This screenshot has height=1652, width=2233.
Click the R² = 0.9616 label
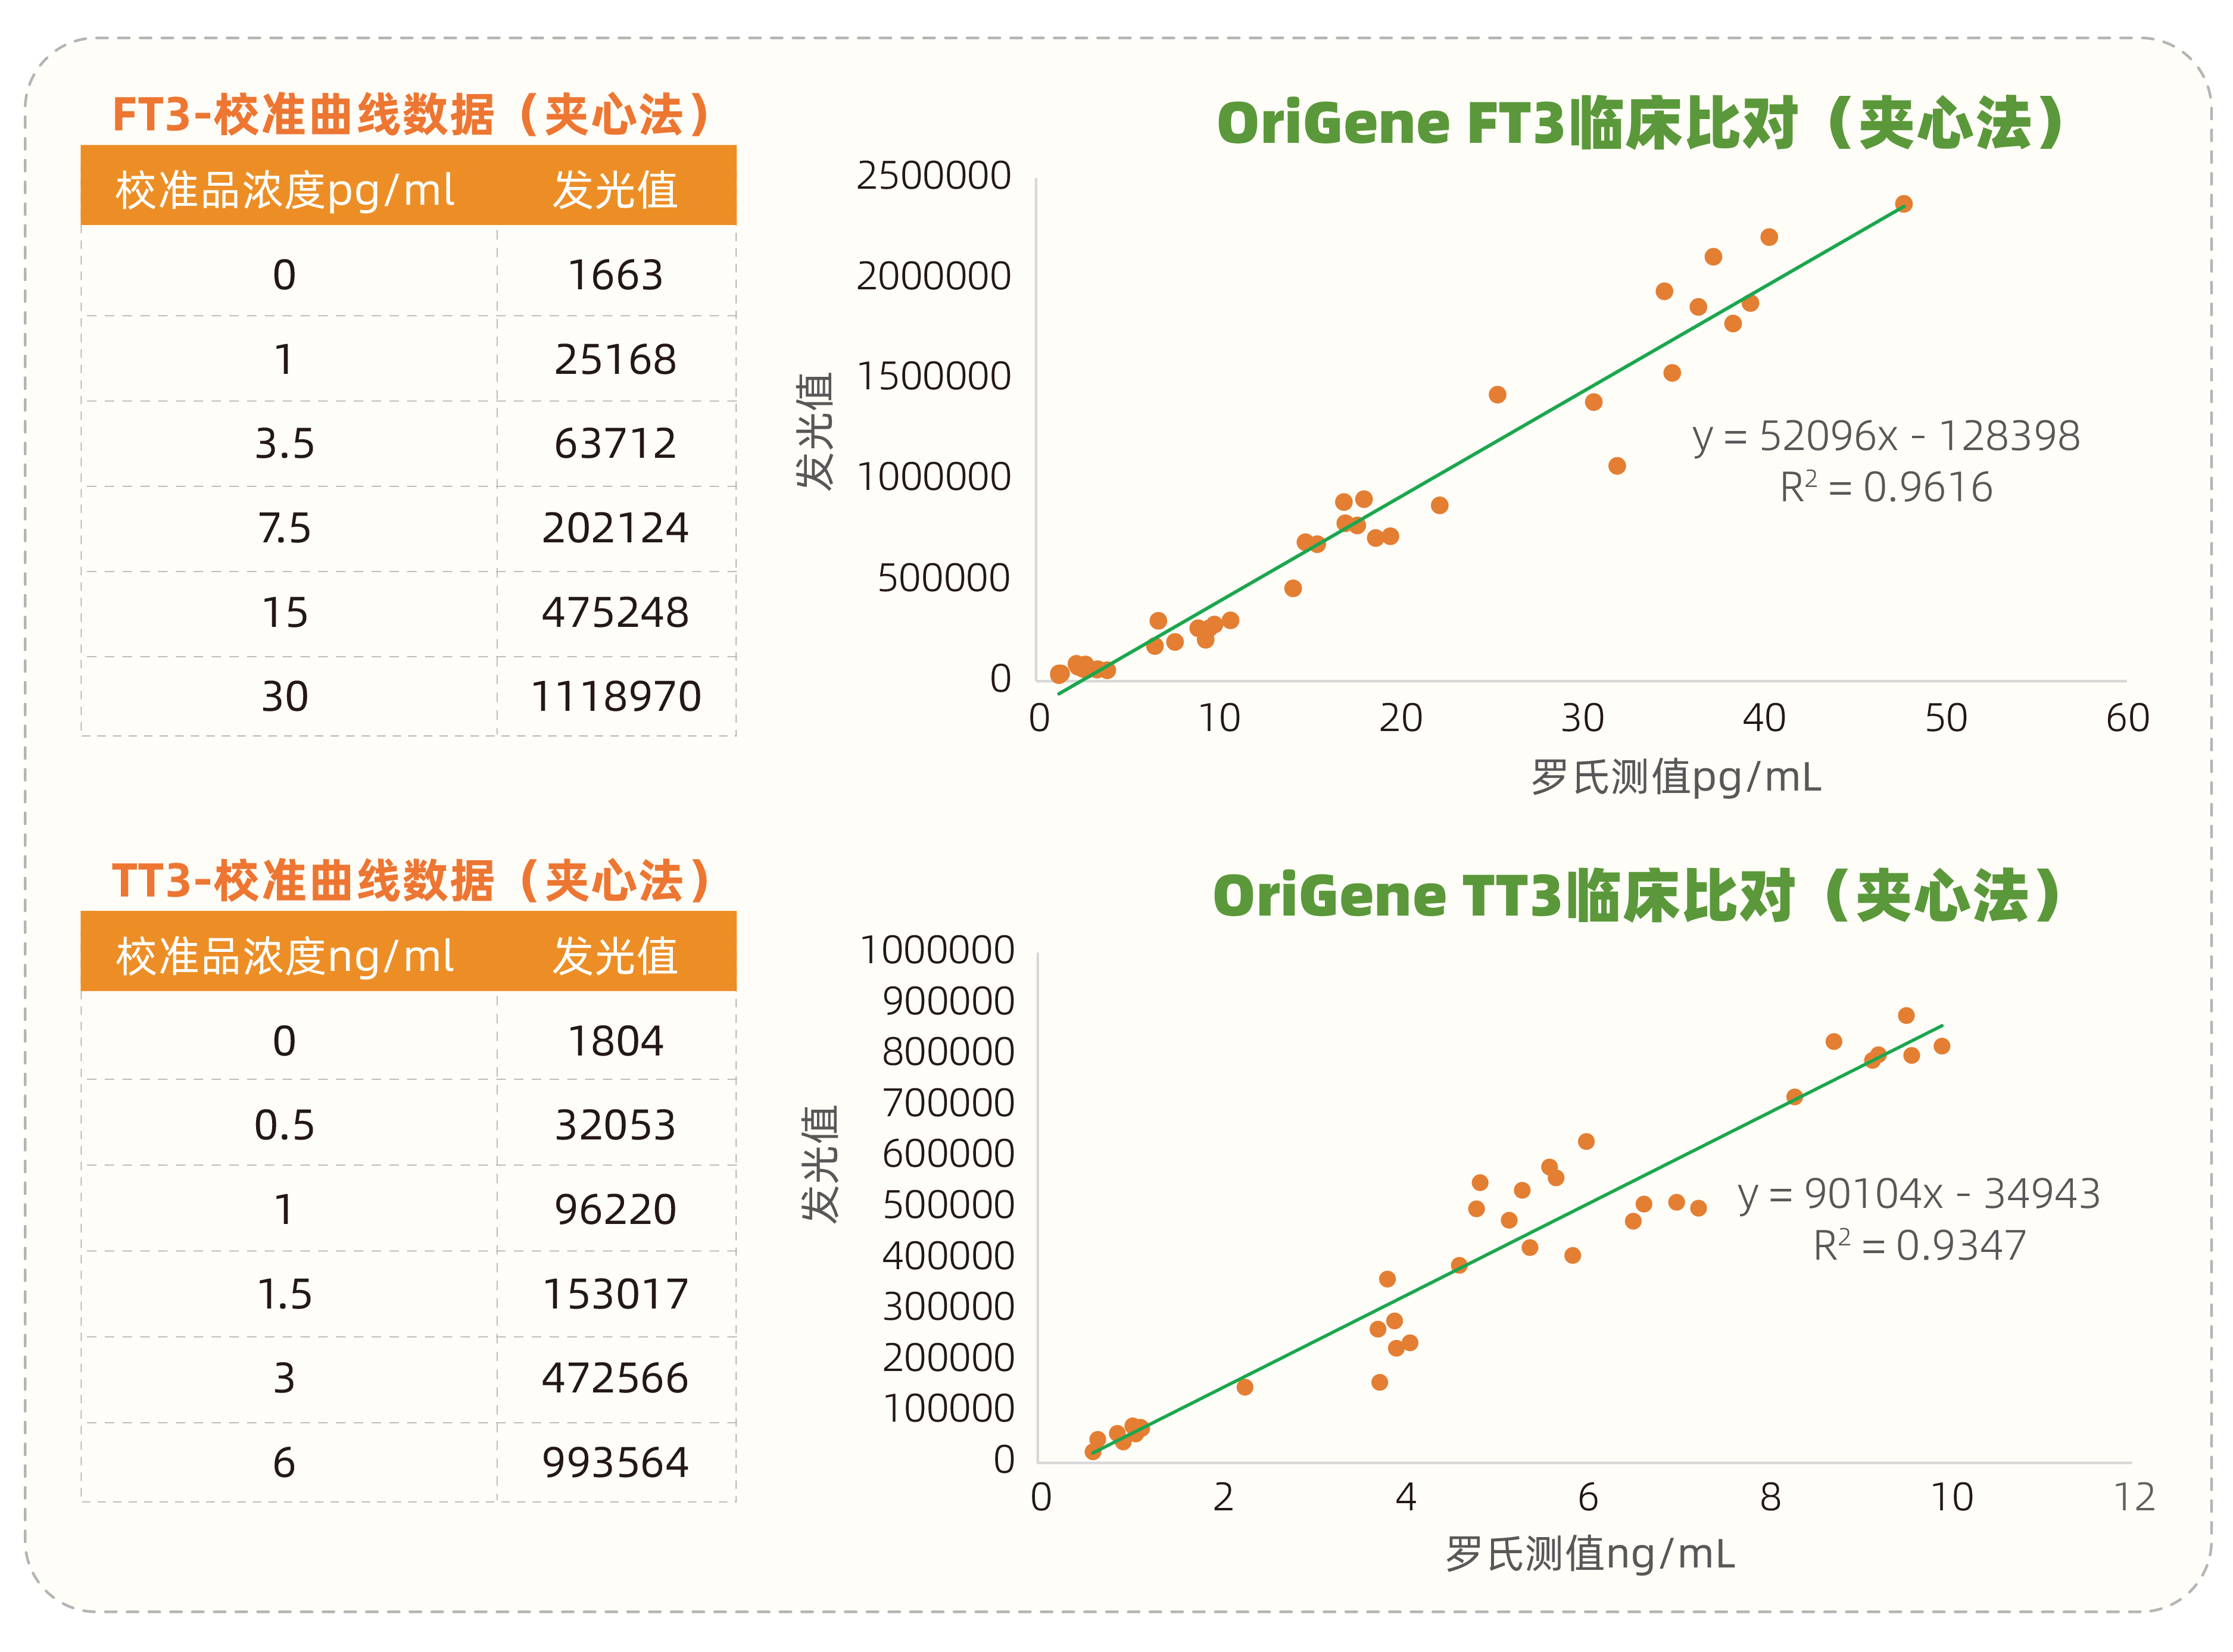(x=1886, y=487)
